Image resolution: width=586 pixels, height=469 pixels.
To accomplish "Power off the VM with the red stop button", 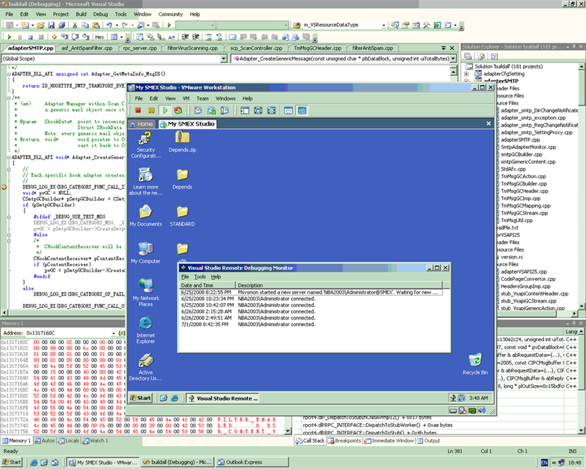I will pos(138,111).
